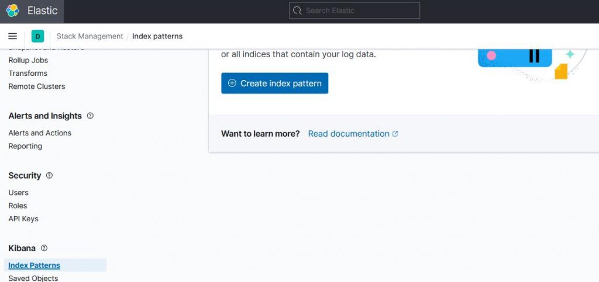Click the Kibana section help icon
This screenshot has height=282, width=599.
[44, 248]
